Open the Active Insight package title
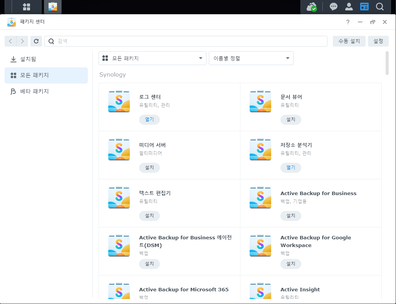 click(x=300, y=290)
